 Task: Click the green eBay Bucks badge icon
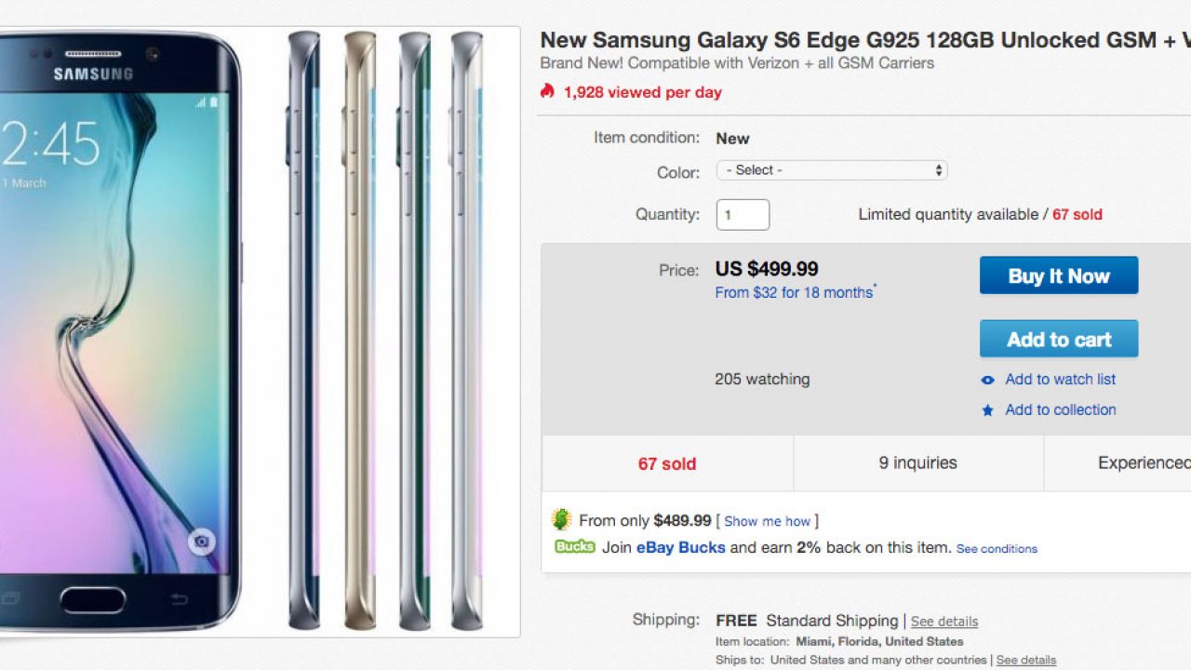coord(574,546)
